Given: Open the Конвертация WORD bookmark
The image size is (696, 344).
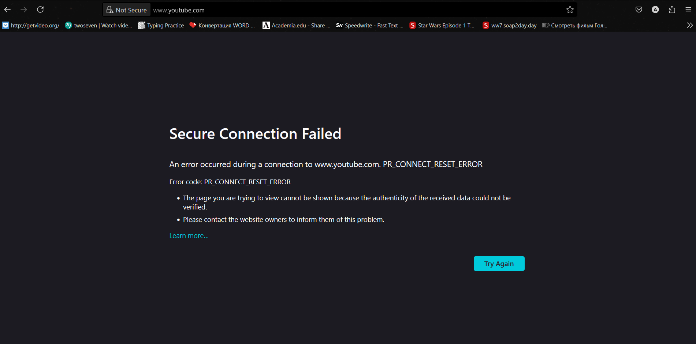Looking at the screenshot, I should pyautogui.click(x=222, y=25).
